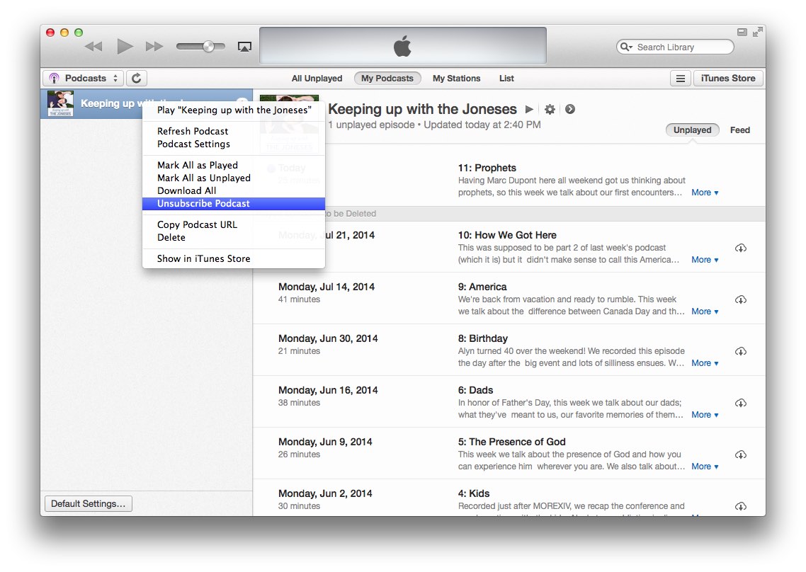806x572 pixels.
Task: Select Mark All as Played
Action: (234, 165)
